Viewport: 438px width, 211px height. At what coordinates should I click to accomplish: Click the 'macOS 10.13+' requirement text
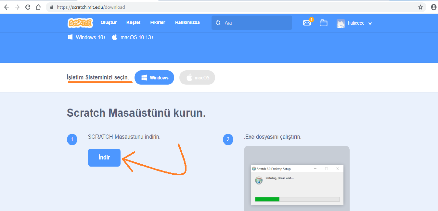pyautogui.click(x=137, y=37)
